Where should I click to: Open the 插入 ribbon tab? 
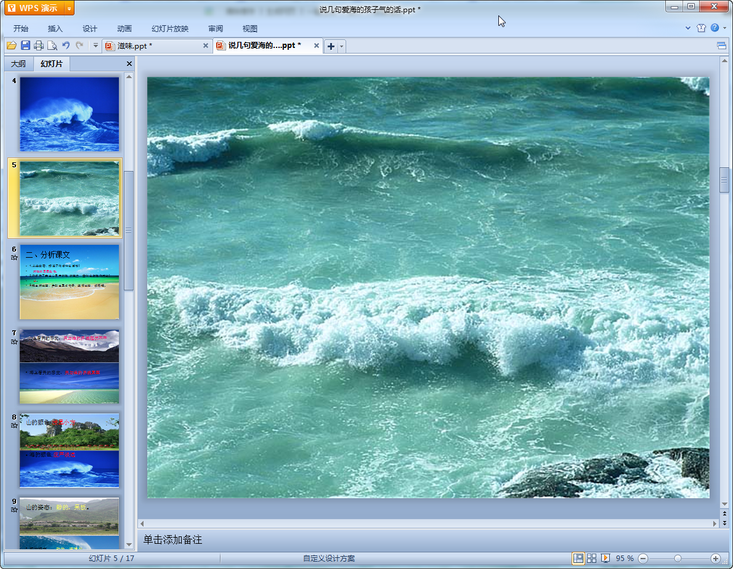(x=55, y=28)
